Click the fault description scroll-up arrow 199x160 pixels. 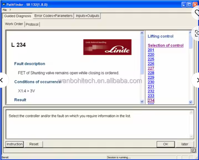coord(142,33)
